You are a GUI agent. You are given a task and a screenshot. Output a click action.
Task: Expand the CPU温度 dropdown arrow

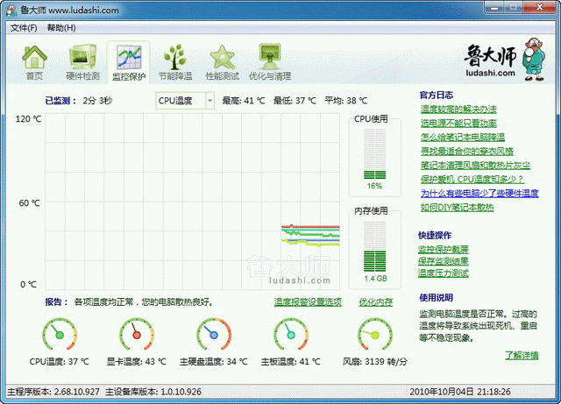point(210,101)
